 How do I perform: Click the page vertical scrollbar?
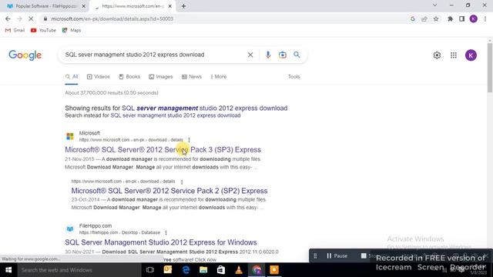click(x=490, y=68)
